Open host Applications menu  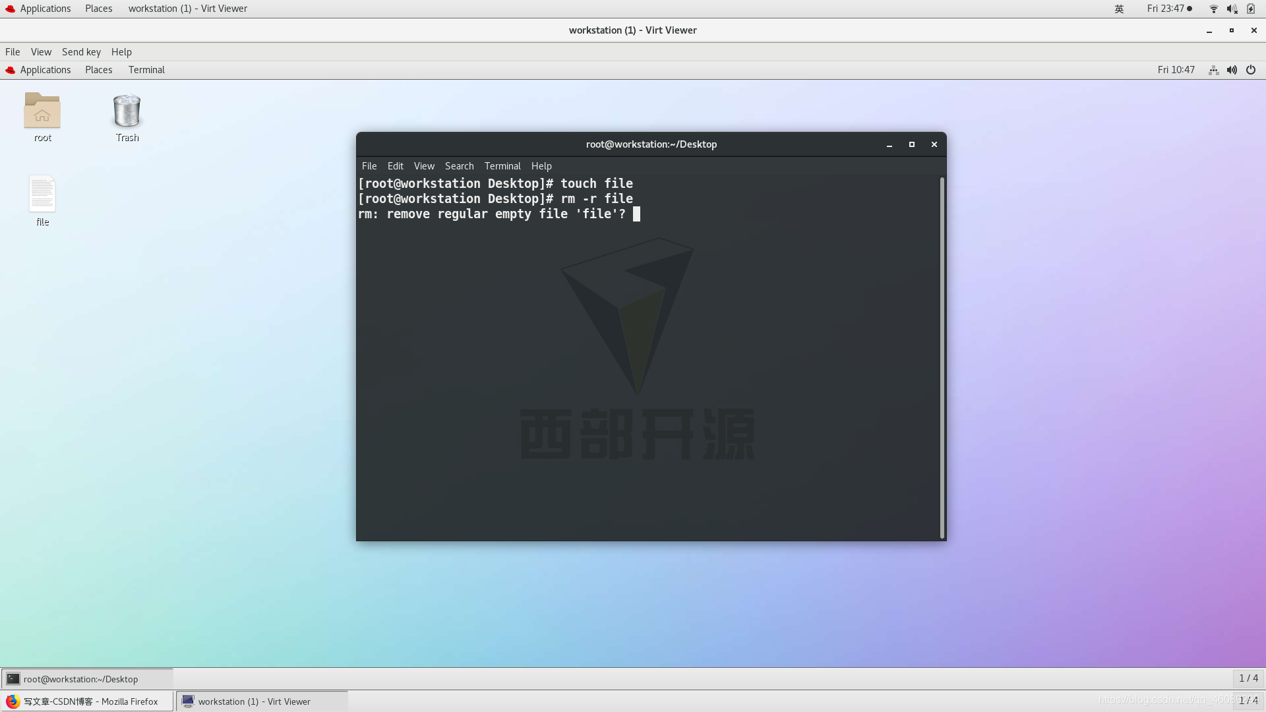coord(38,9)
